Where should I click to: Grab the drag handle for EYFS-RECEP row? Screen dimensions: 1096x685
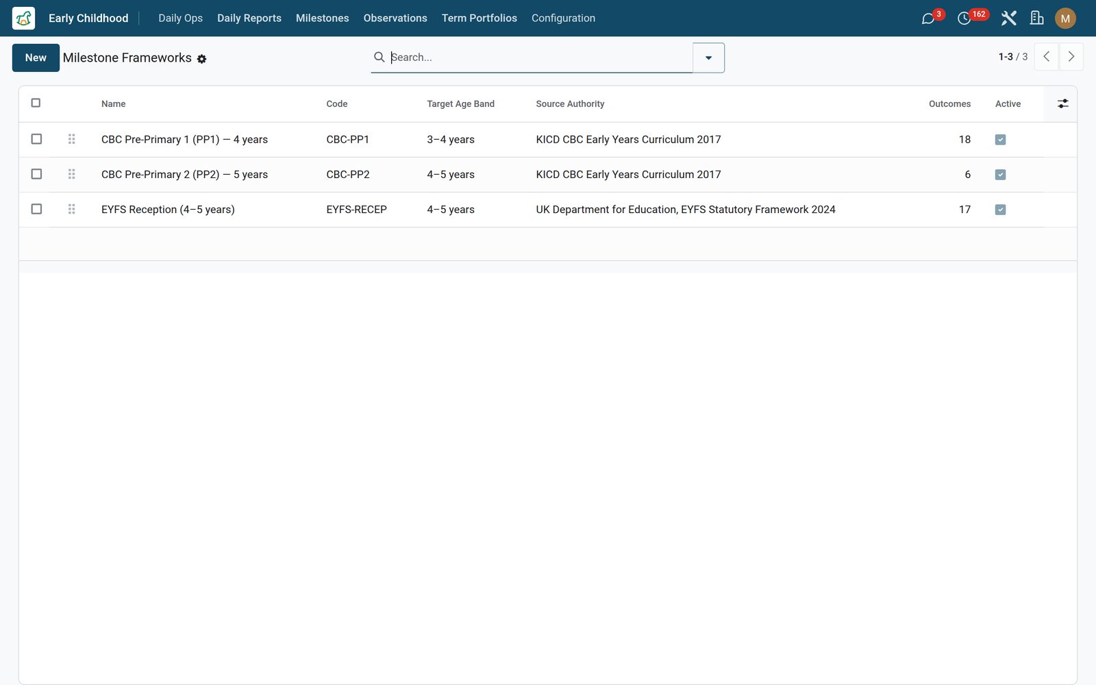(x=71, y=209)
